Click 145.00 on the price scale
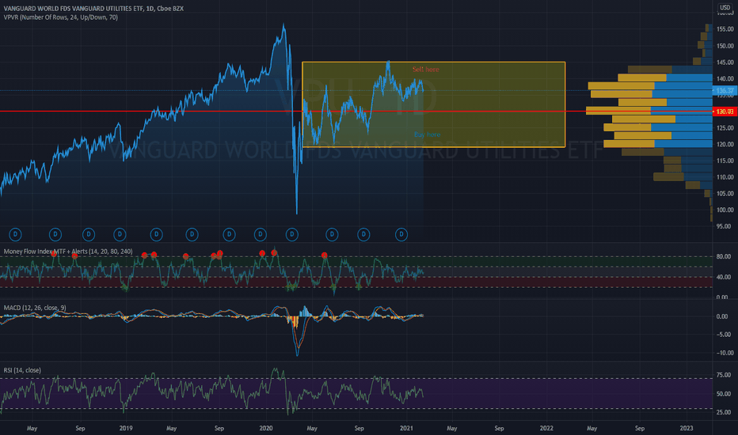738x435 pixels. click(725, 62)
